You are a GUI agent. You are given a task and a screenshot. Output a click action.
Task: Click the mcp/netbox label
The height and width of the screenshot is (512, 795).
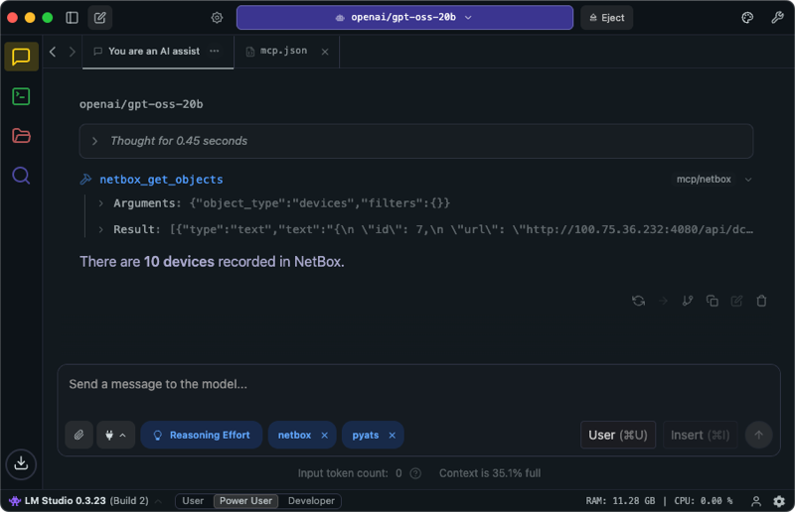(x=704, y=180)
